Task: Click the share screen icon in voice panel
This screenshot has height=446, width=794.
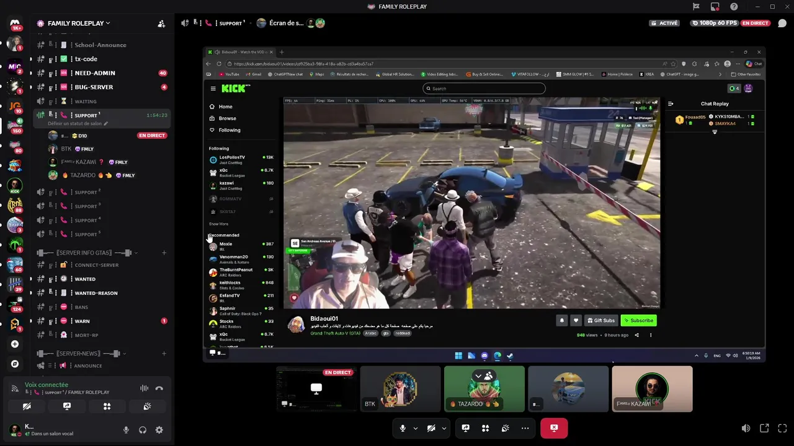Action: point(67,406)
